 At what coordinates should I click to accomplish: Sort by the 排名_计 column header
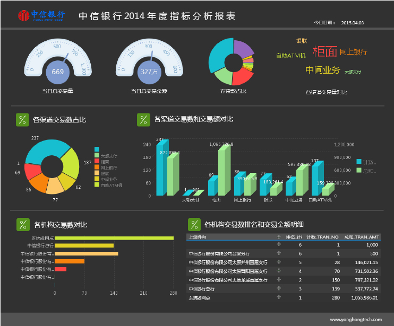tap(294, 237)
